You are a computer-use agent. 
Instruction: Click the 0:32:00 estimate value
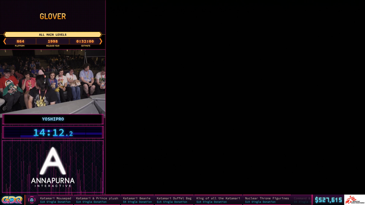coord(85,42)
